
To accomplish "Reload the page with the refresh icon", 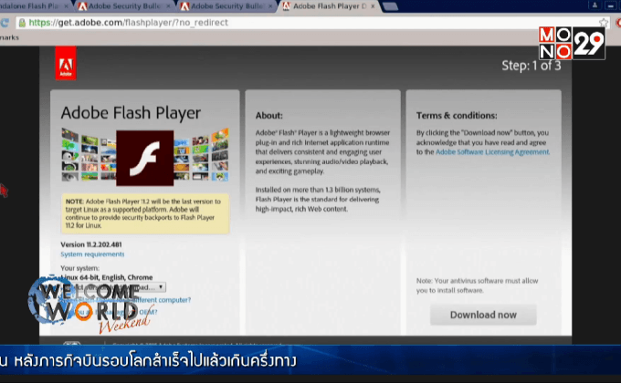I will 5,23.
